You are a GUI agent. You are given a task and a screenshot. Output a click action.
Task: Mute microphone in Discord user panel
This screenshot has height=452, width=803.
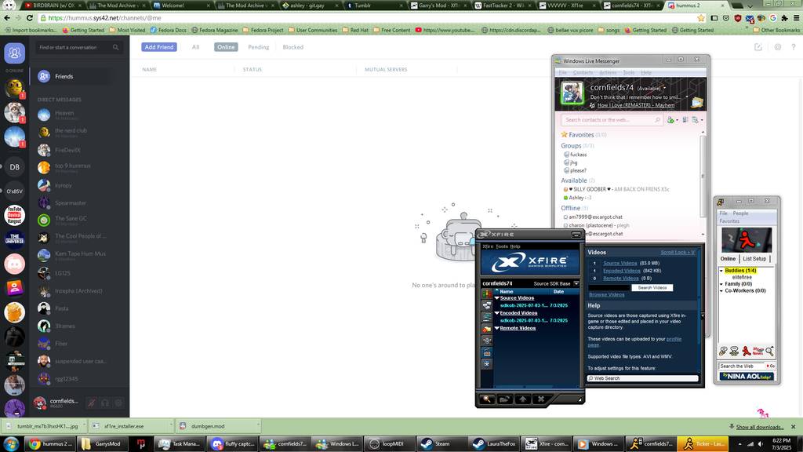pyautogui.click(x=91, y=403)
